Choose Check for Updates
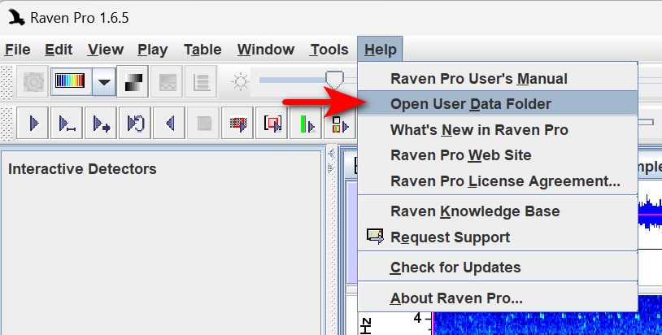 pos(498,268)
